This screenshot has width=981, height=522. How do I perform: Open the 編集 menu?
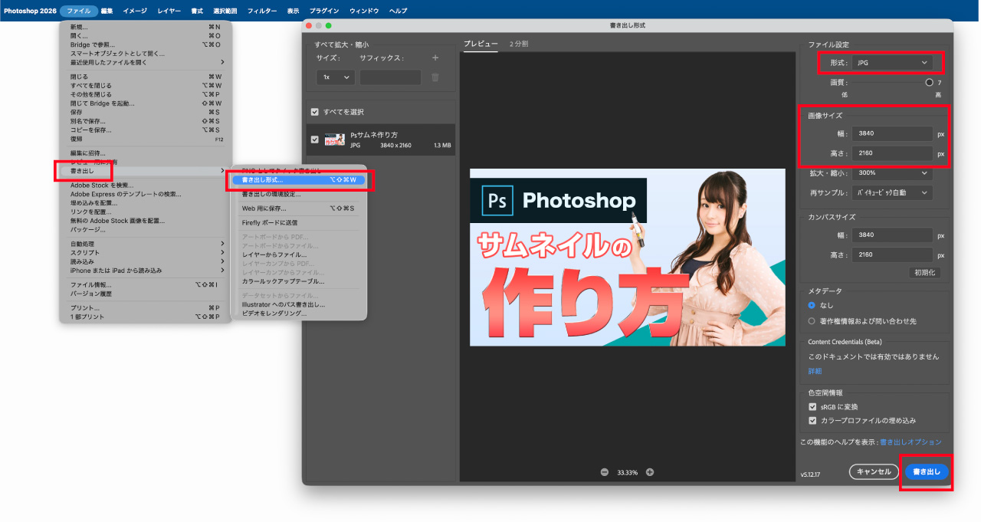point(107,11)
